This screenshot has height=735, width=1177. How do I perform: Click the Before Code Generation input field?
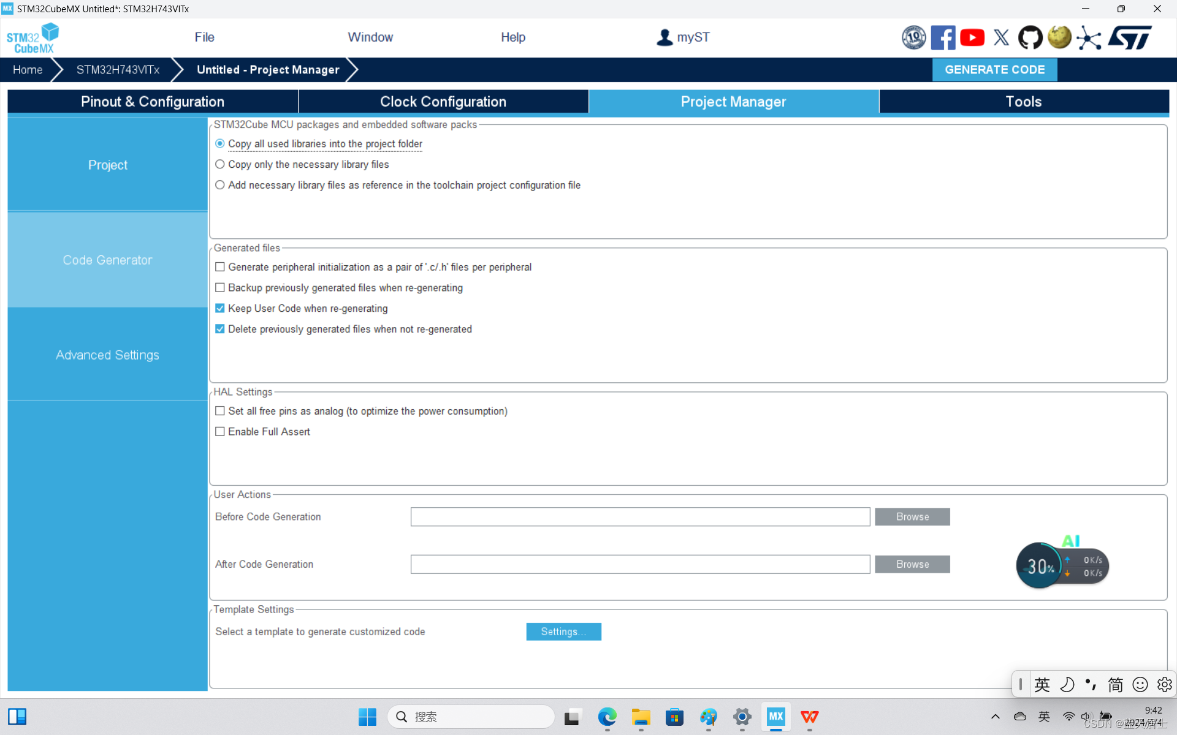640,517
